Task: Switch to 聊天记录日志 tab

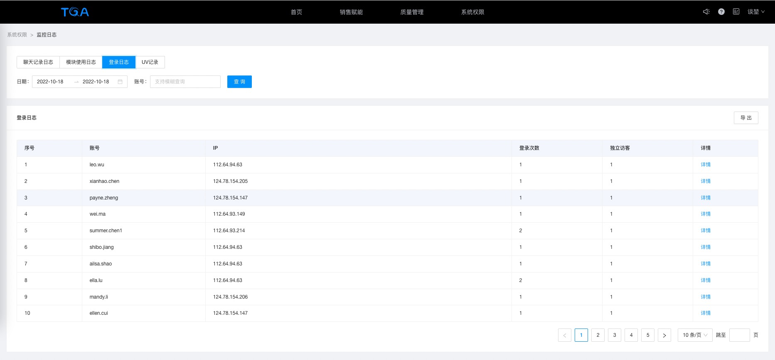Action: click(38, 62)
